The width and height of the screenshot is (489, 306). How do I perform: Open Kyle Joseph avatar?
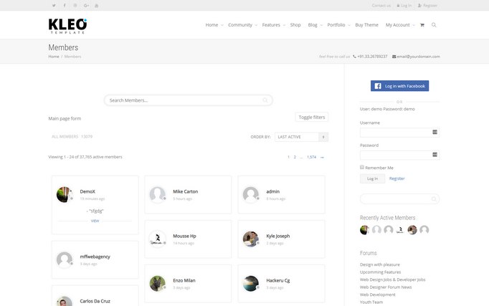click(251, 239)
